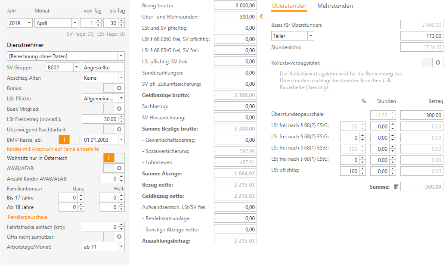Open the BMV-Kasse date dropdown
The image size is (446, 265).
[x=121, y=140]
